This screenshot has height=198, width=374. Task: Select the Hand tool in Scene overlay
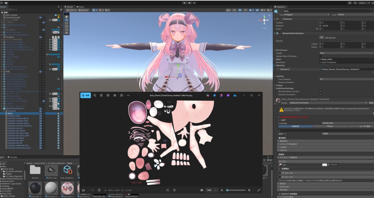(67, 17)
